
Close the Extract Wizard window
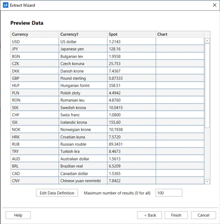coord(215,5)
